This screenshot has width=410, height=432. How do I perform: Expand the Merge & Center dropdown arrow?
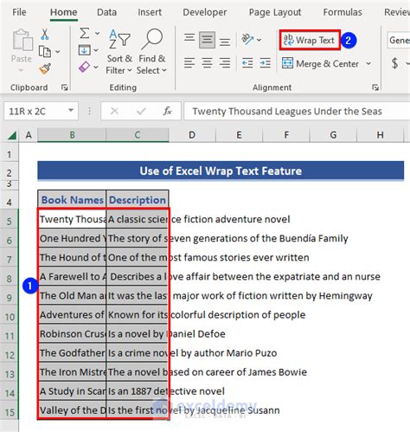(x=368, y=63)
